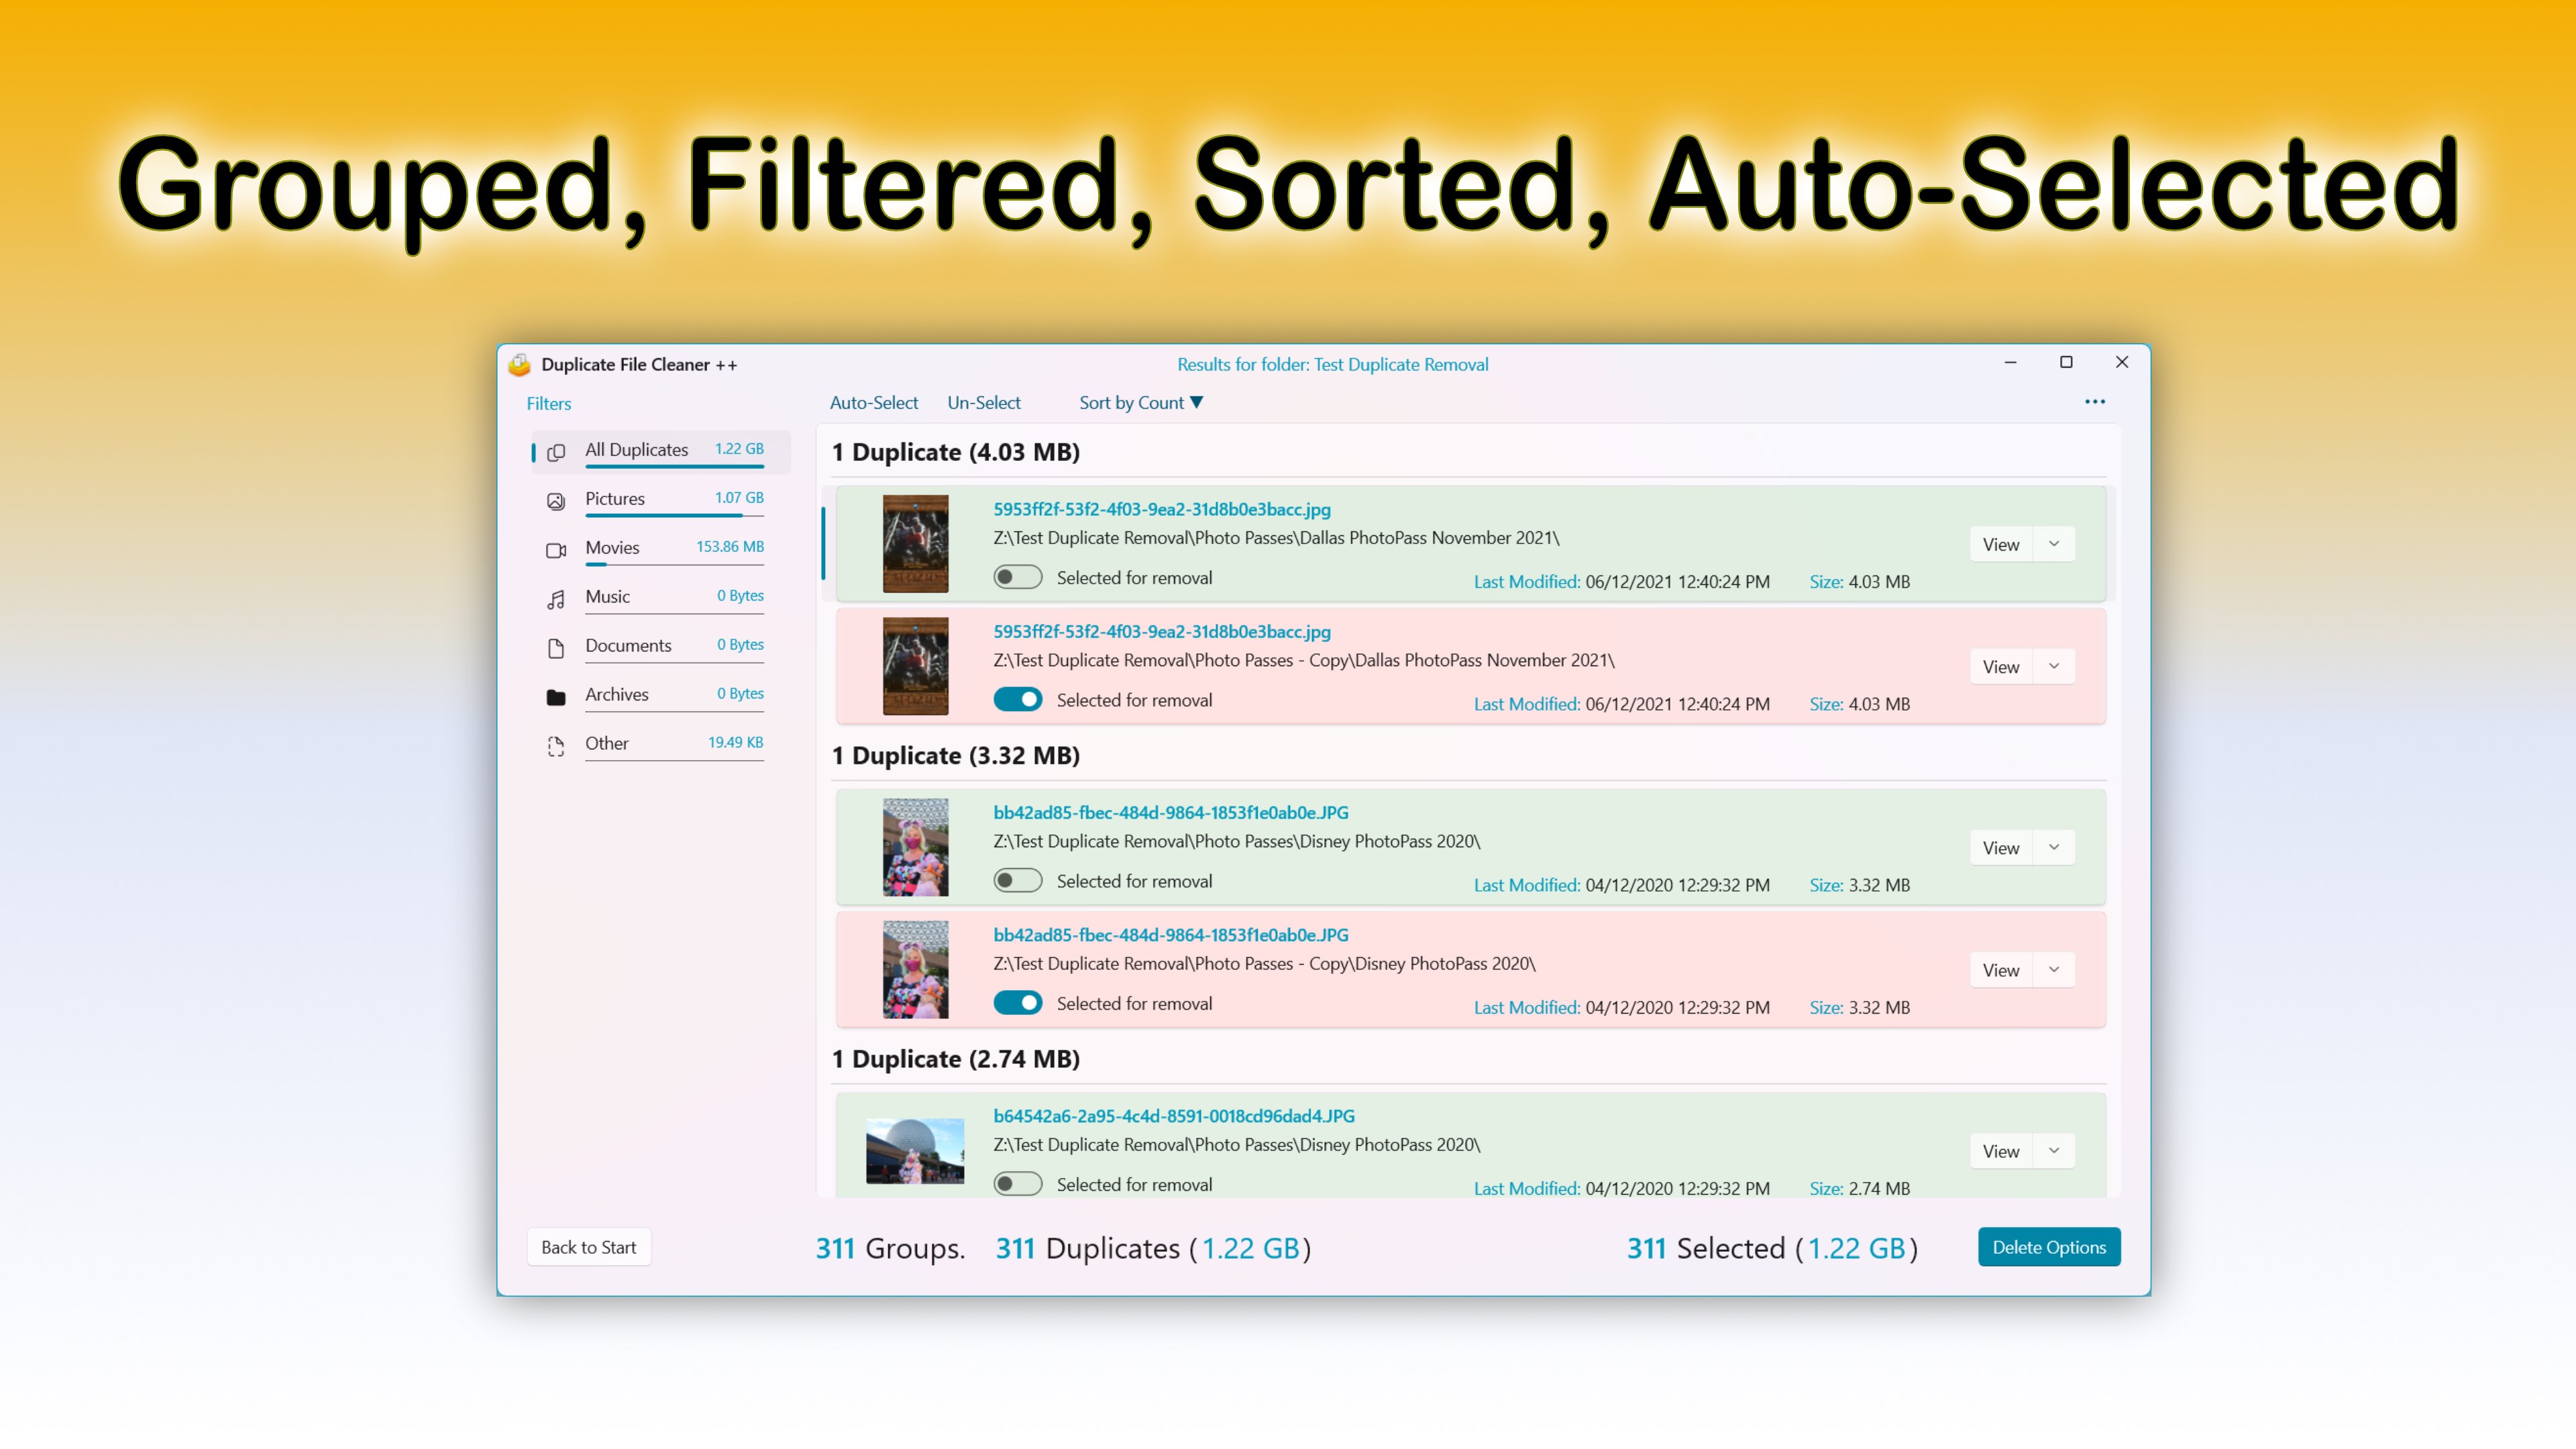Turn off removal toggle for Copy Disney bb42ad85 file
The height and width of the screenshot is (1449, 2576).
pos(1017,1002)
